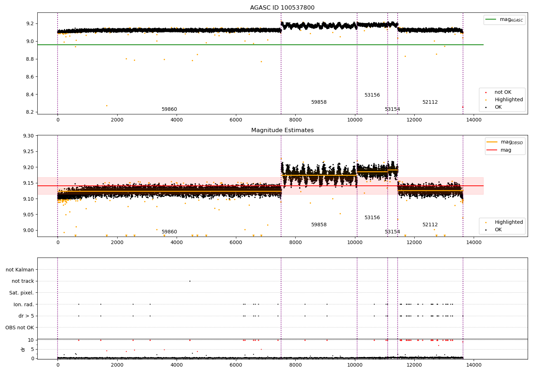
Task: Click the "dr" y-axis label in bottom plot
Action: coord(23,349)
